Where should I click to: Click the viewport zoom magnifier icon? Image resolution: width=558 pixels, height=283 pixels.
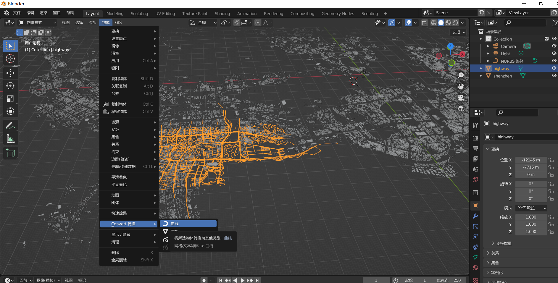(x=461, y=75)
